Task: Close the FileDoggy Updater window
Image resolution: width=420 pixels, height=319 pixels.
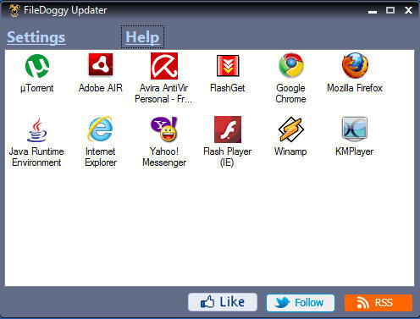Action: point(408,10)
